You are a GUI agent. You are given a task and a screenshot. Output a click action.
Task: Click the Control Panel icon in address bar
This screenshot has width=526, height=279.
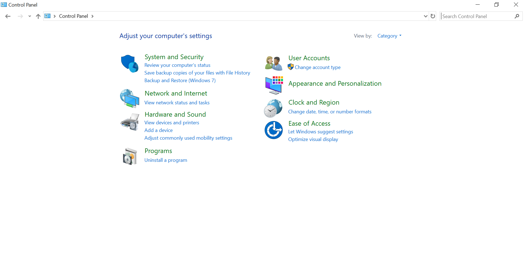pyautogui.click(x=47, y=16)
